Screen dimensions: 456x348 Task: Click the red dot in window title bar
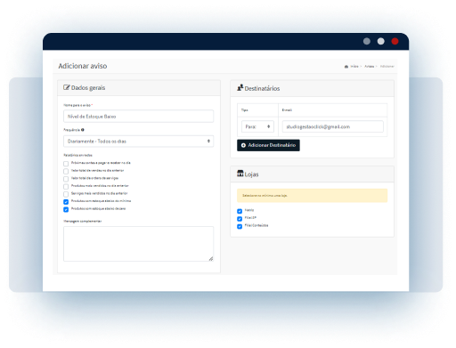tap(395, 41)
